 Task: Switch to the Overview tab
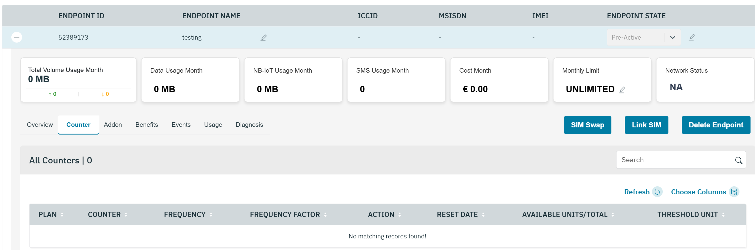[40, 125]
